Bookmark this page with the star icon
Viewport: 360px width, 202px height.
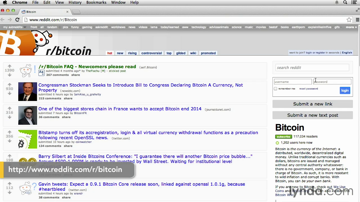(349, 20)
